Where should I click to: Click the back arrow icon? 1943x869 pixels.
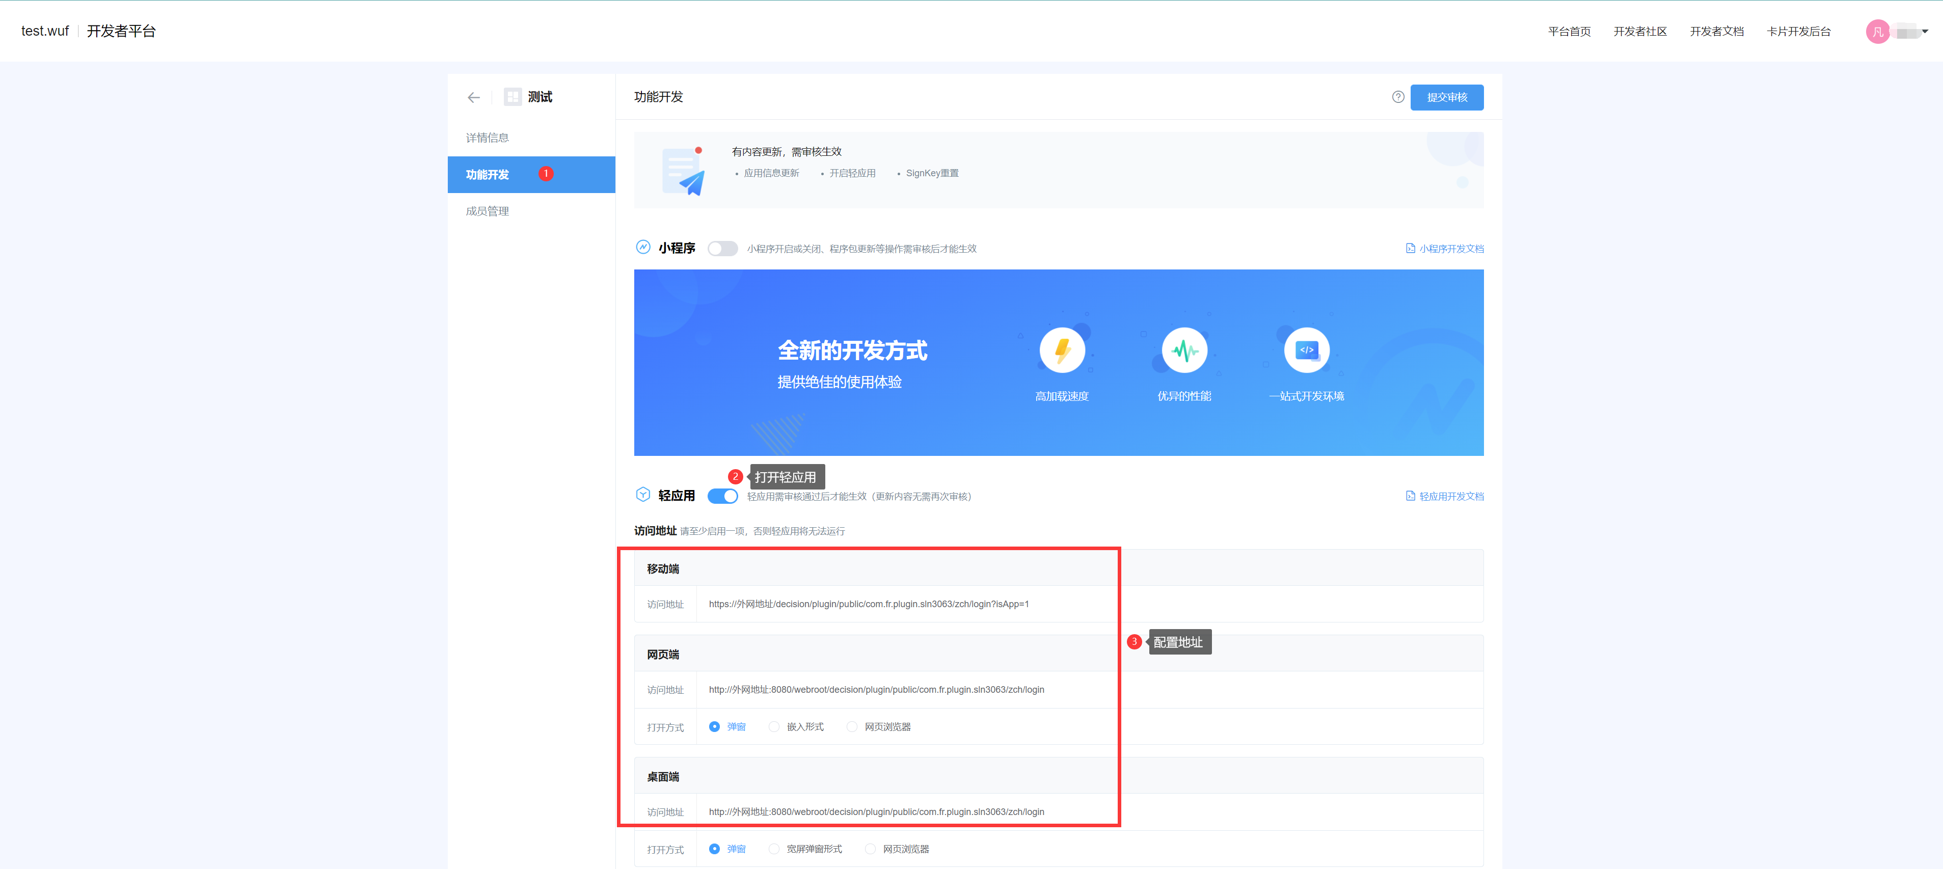[x=474, y=97]
